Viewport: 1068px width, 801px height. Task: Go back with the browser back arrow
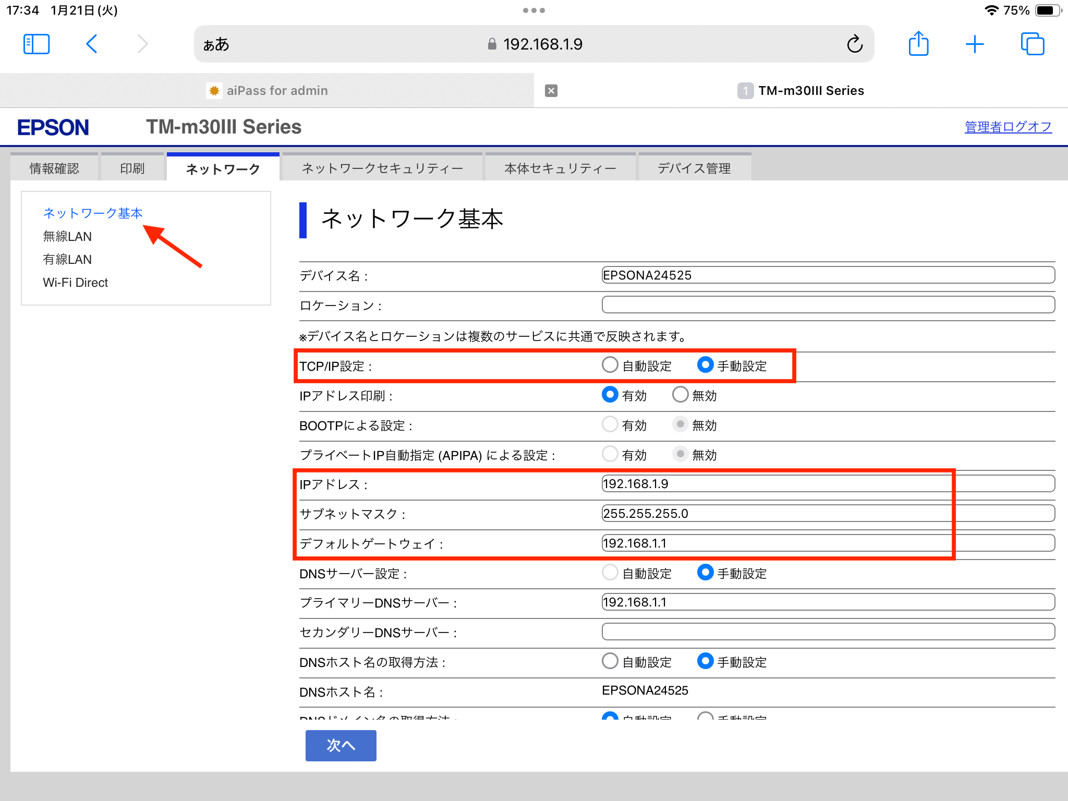[x=91, y=44]
